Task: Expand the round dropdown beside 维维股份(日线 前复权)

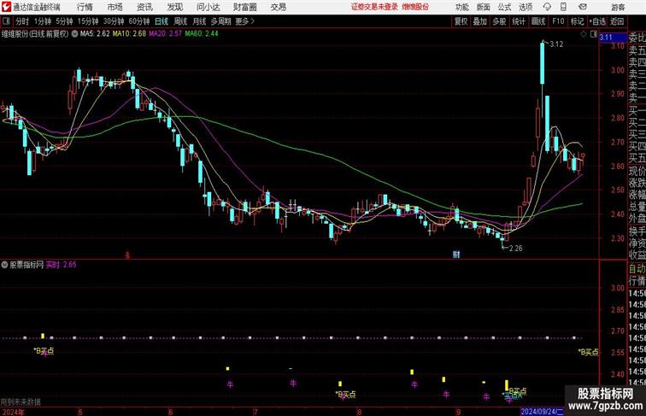Action: [74, 34]
